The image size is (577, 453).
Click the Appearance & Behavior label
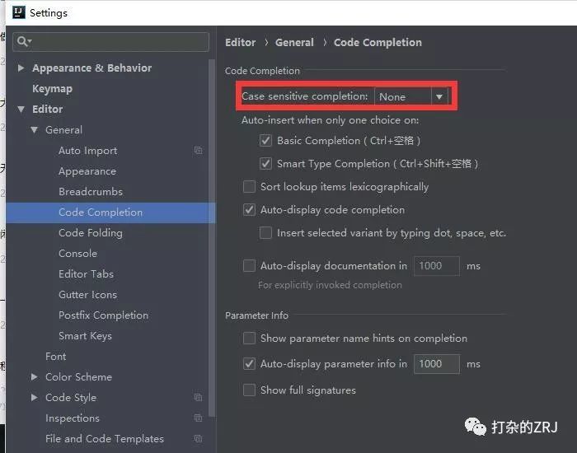92,68
